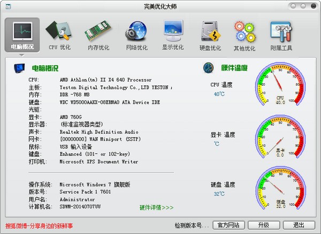Click Microsoft Windows 7 旗舰版 value
Viewport: 321px width, 234px height.
95,184
